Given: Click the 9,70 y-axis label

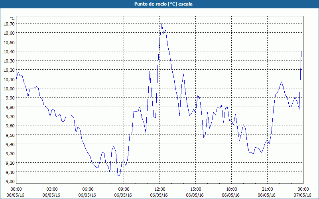Looking at the screenshot, I should tap(10, 116).
